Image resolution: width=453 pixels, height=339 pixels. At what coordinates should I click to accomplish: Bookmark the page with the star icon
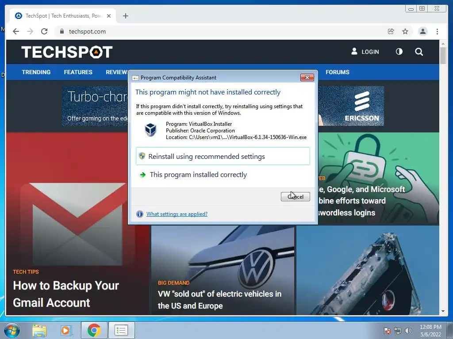point(405,31)
